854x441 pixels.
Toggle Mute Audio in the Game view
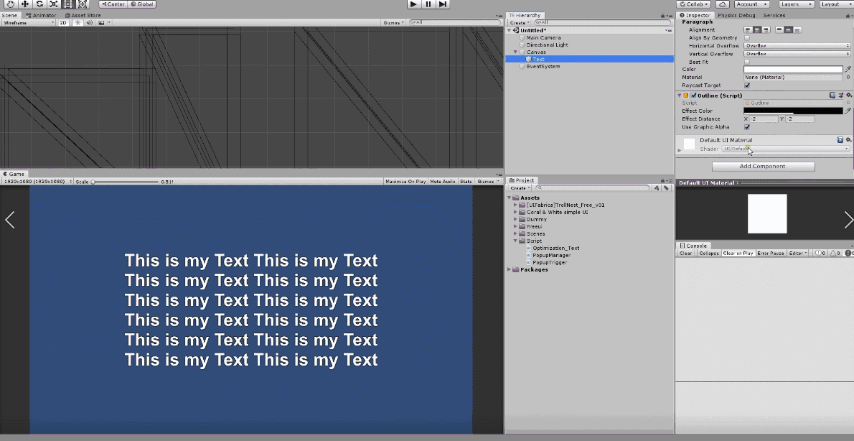[x=442, y=182]
